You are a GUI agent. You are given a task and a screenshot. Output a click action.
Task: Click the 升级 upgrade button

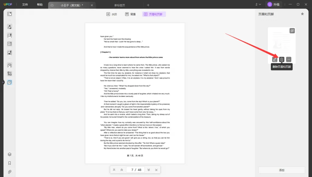pyautogui.click(x=274, y=4)
